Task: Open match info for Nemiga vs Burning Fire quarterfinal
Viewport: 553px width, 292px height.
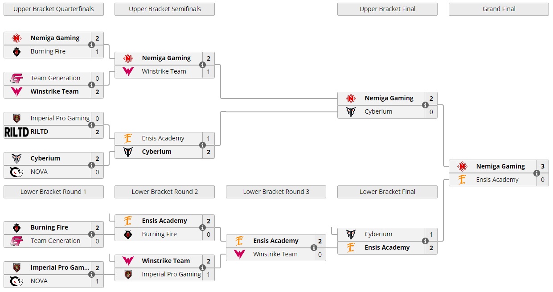Action: pyautogui.click(x=91, y=45)
